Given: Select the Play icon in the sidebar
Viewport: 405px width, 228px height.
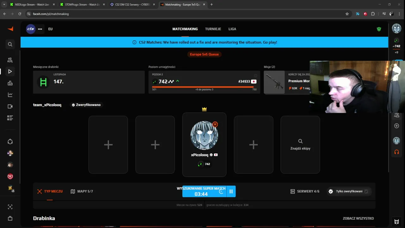Looking at the screenshot, I should [x=10, y=72].
